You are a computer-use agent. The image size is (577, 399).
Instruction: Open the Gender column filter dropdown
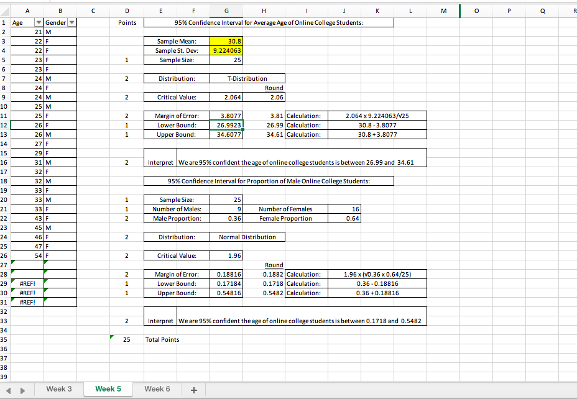click(70, 22)
